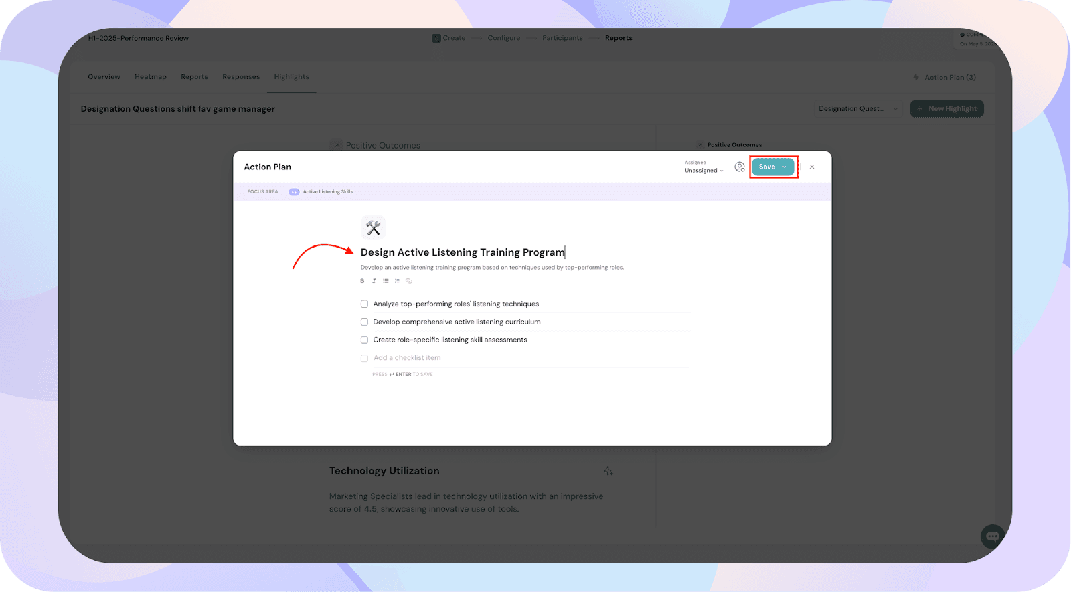This screenshot has height=592, width=1071.
Task: Open the Unassigned assignee dropdown
Action: [704, 171]
